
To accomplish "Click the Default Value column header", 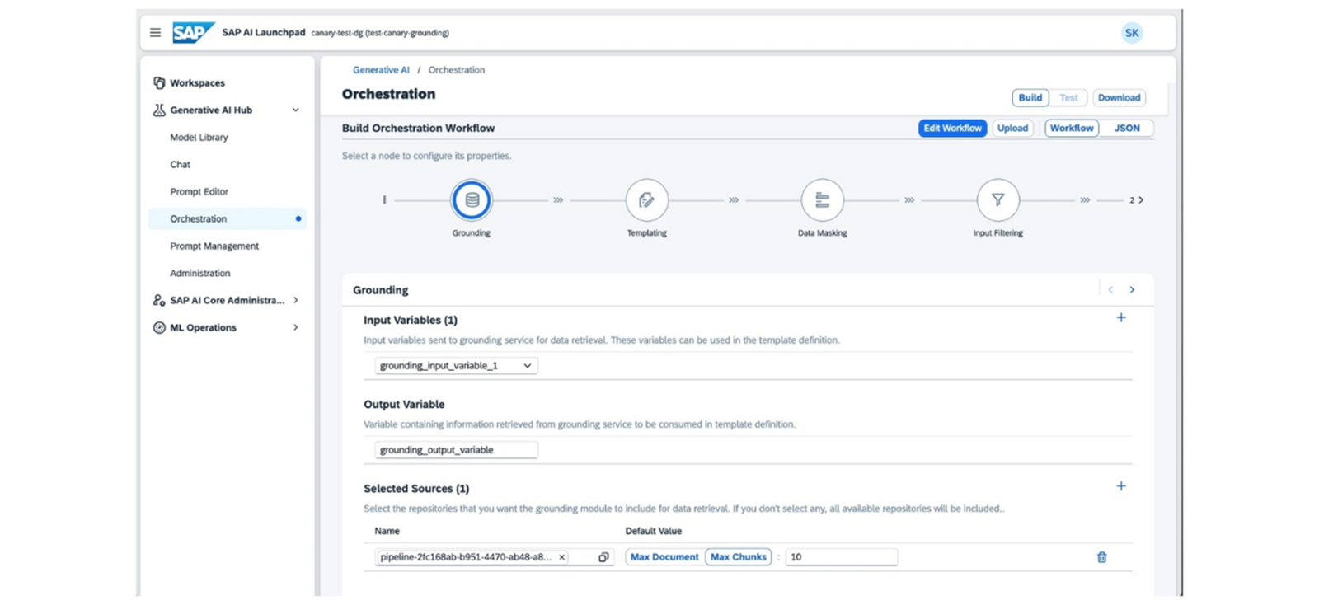I will (654, 532).
